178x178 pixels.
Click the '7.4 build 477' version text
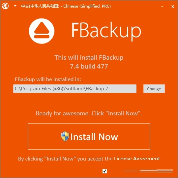tap(89, 66)
